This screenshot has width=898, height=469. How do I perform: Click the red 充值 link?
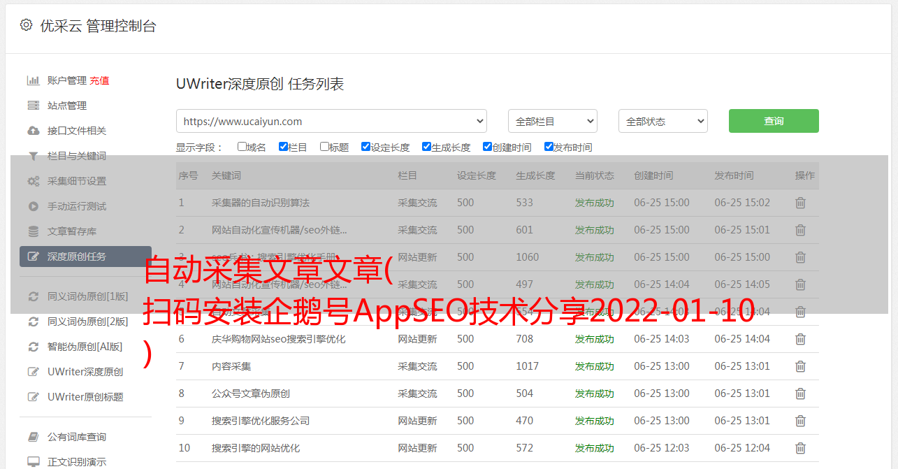point(99,80)
